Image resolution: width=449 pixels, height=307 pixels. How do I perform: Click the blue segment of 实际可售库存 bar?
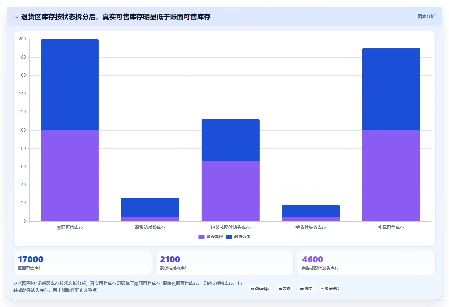(x=391, y=89)
